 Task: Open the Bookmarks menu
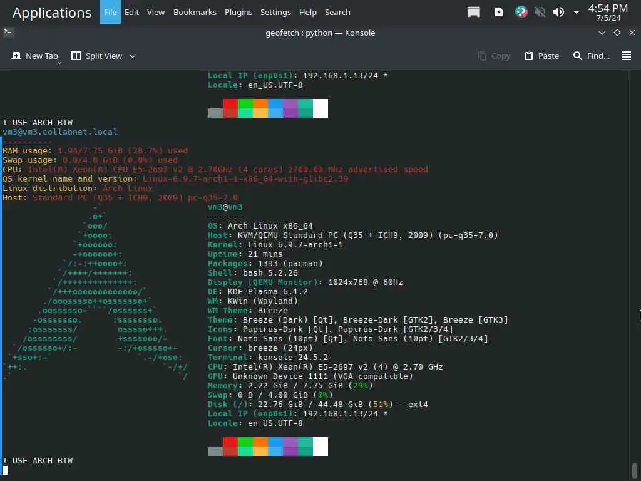click(195, 13)
